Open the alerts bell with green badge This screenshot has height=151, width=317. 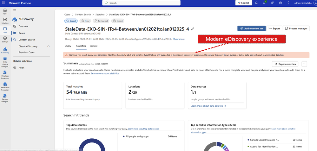[264, 3]
